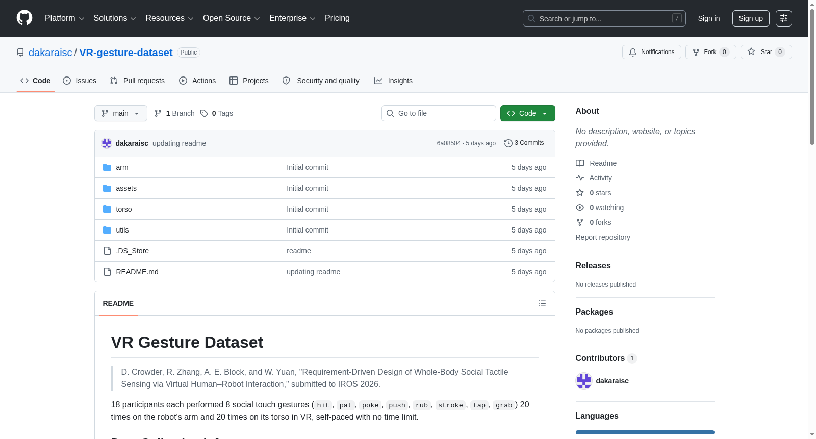Open the main branch selector dropdown
The width and height of the screenshot is (816, 439).
click(x=121, y=113)
